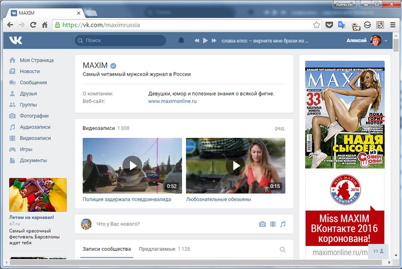Image resolution: width=402 pixels, height=269 pixels.
Task: Switch to Предлагаемые tab
Action: coord(164,249)
